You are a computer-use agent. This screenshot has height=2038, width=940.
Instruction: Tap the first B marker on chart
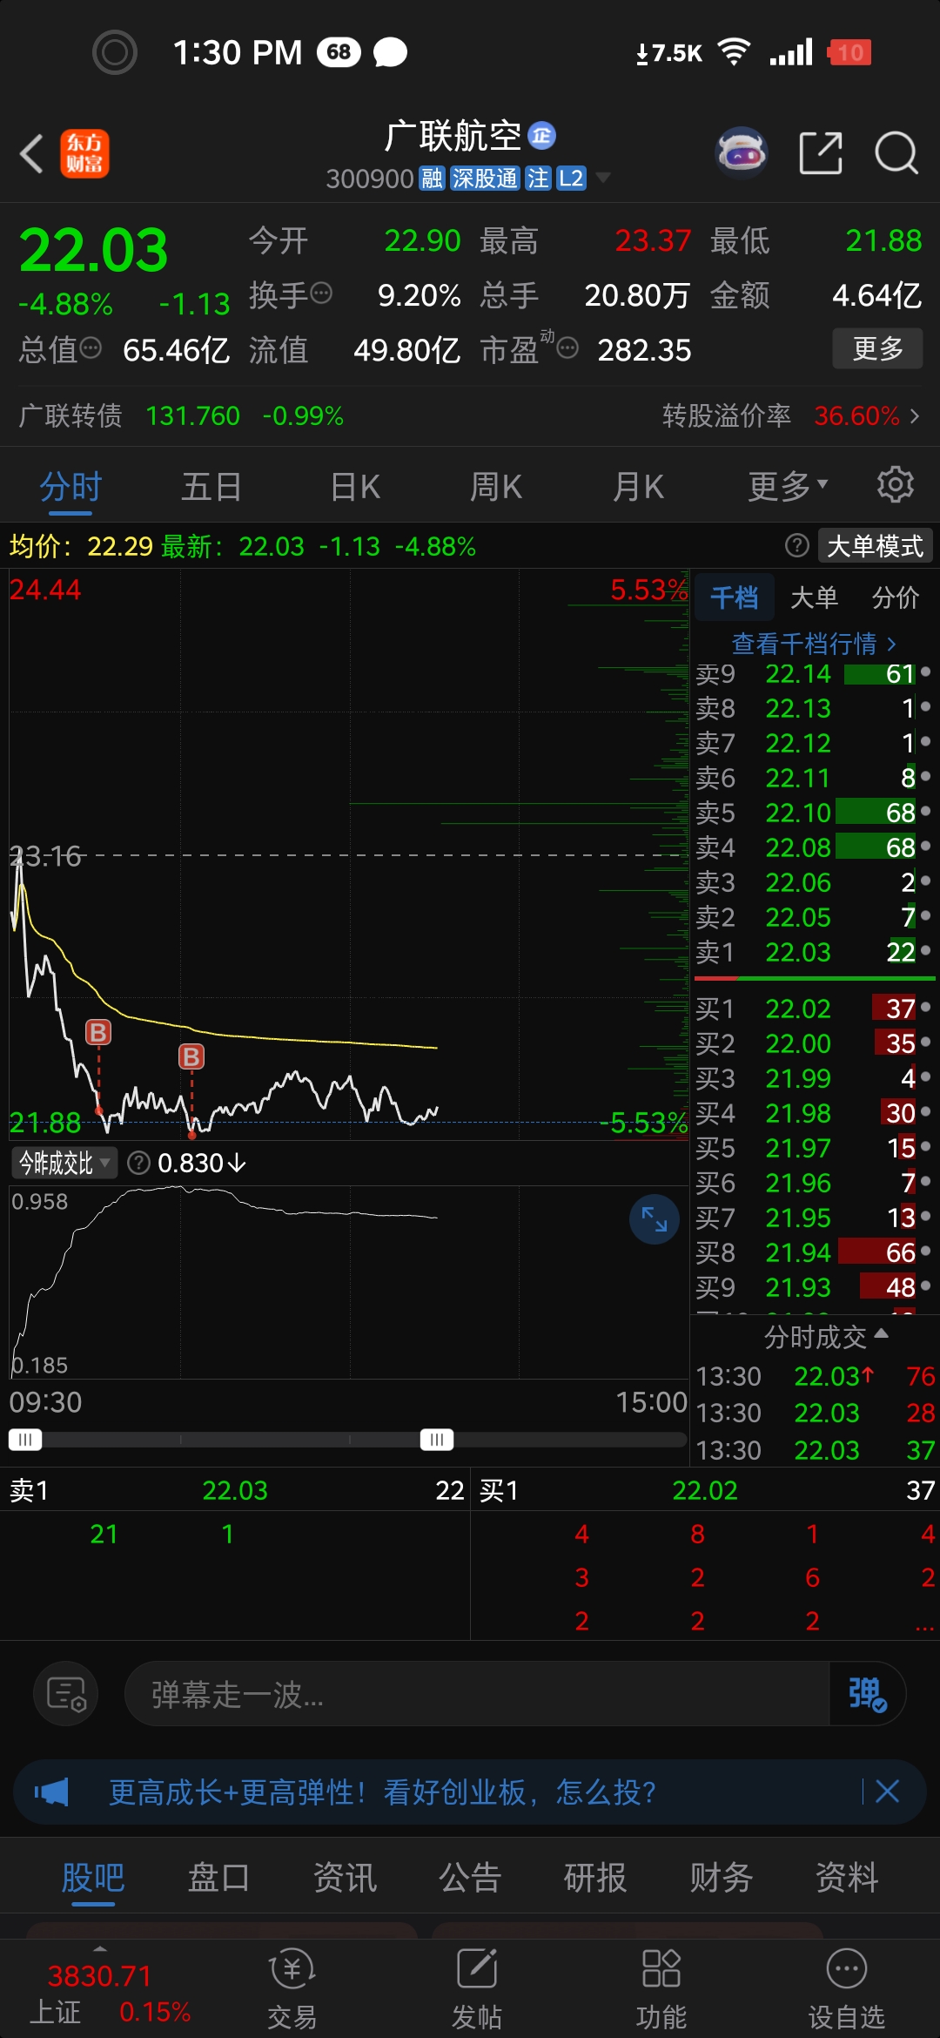tap(98, 1032)
